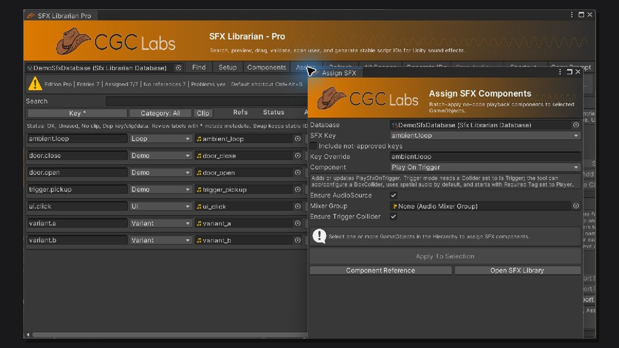The height and width of the screenshot is (348, 619).
Task: Click the Open SFX Library button
Action: pos(517,270)
